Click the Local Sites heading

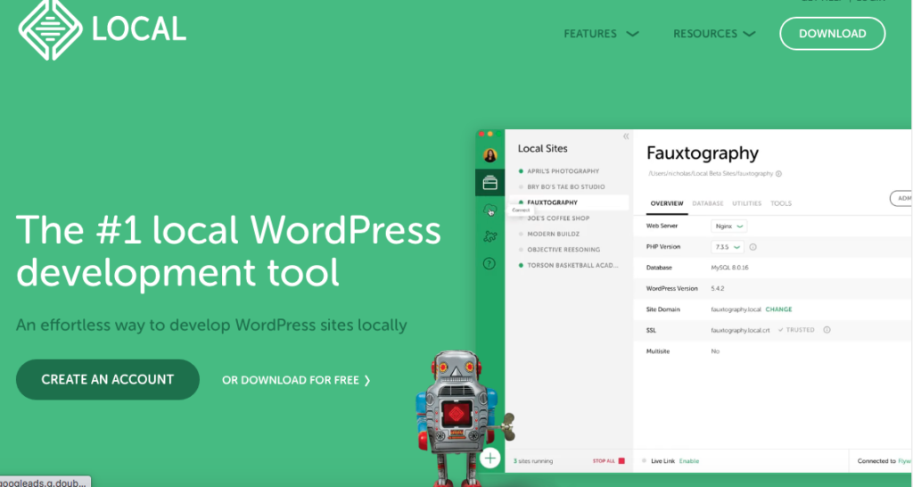542,149
